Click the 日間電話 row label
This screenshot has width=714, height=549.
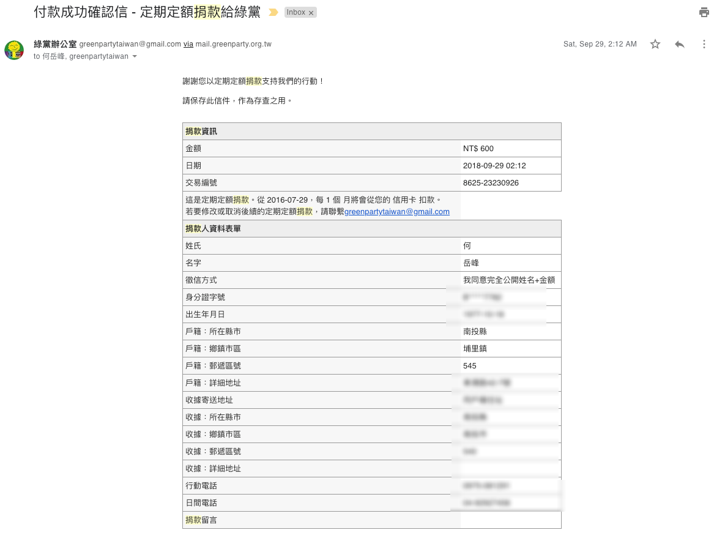(x=201, y=503)
